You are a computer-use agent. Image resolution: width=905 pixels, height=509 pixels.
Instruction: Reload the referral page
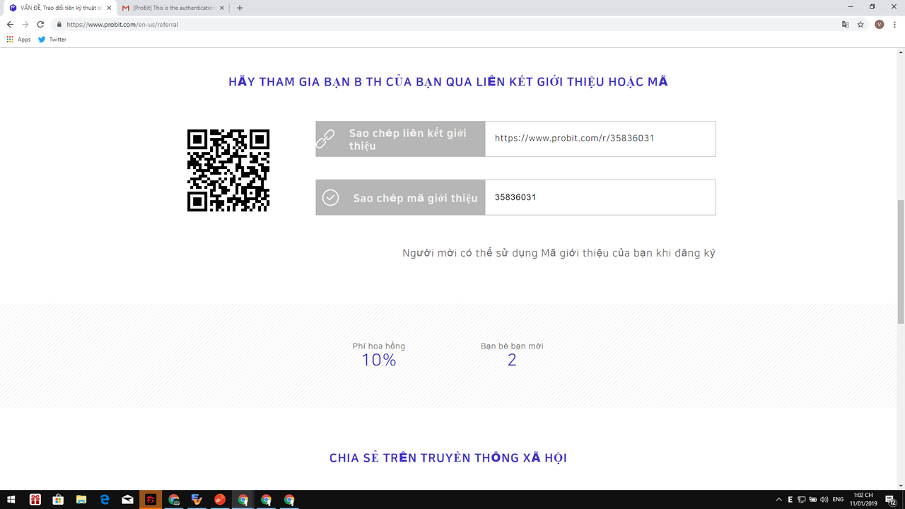pyautogui.click(x=40, y=24)
